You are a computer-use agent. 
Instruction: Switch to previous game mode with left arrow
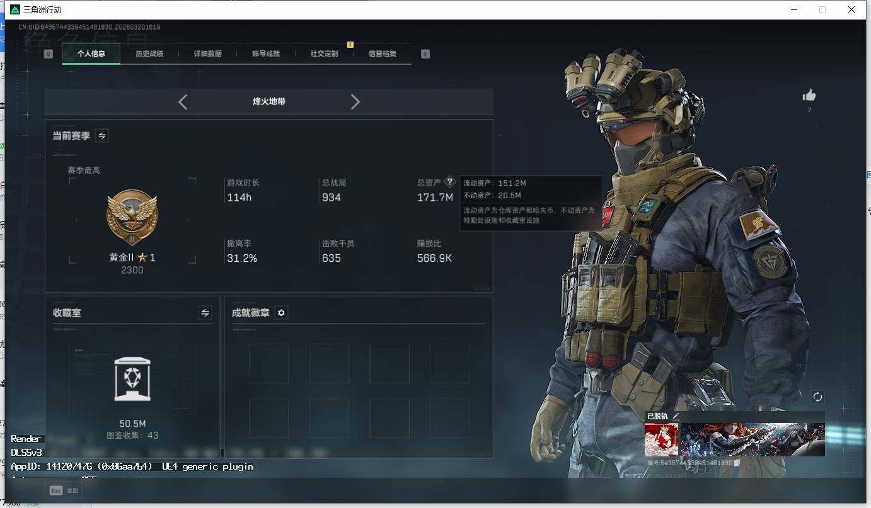[183, 102]
